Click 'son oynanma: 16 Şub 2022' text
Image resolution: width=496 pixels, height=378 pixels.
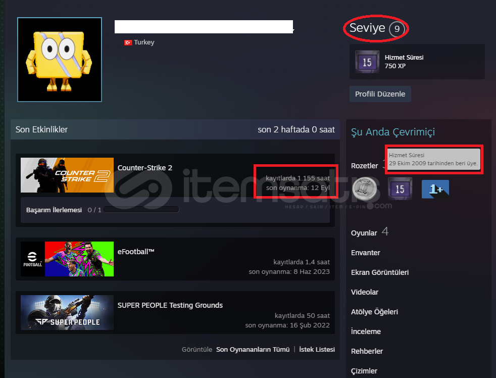point(287,325)
